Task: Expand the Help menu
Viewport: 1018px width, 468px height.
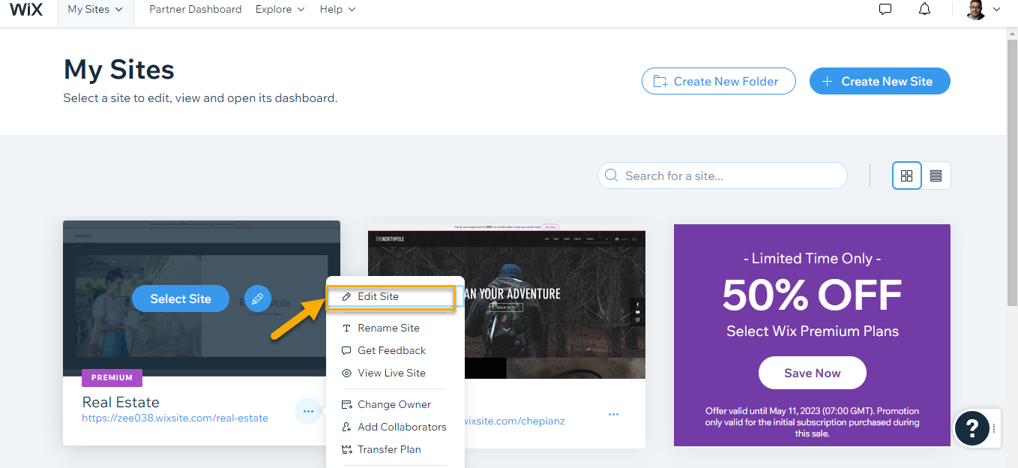Action: coord(337,10)
